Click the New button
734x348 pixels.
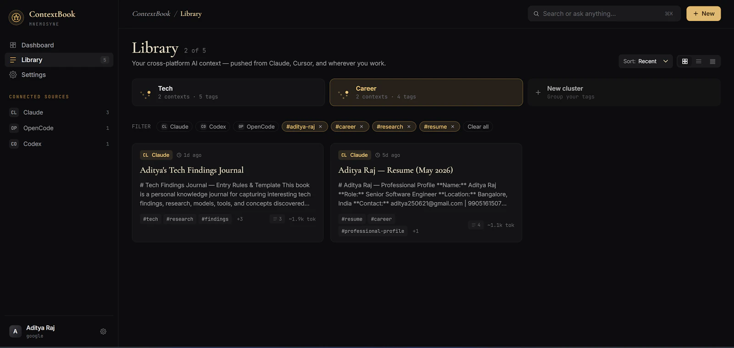[x=703, y=14]
